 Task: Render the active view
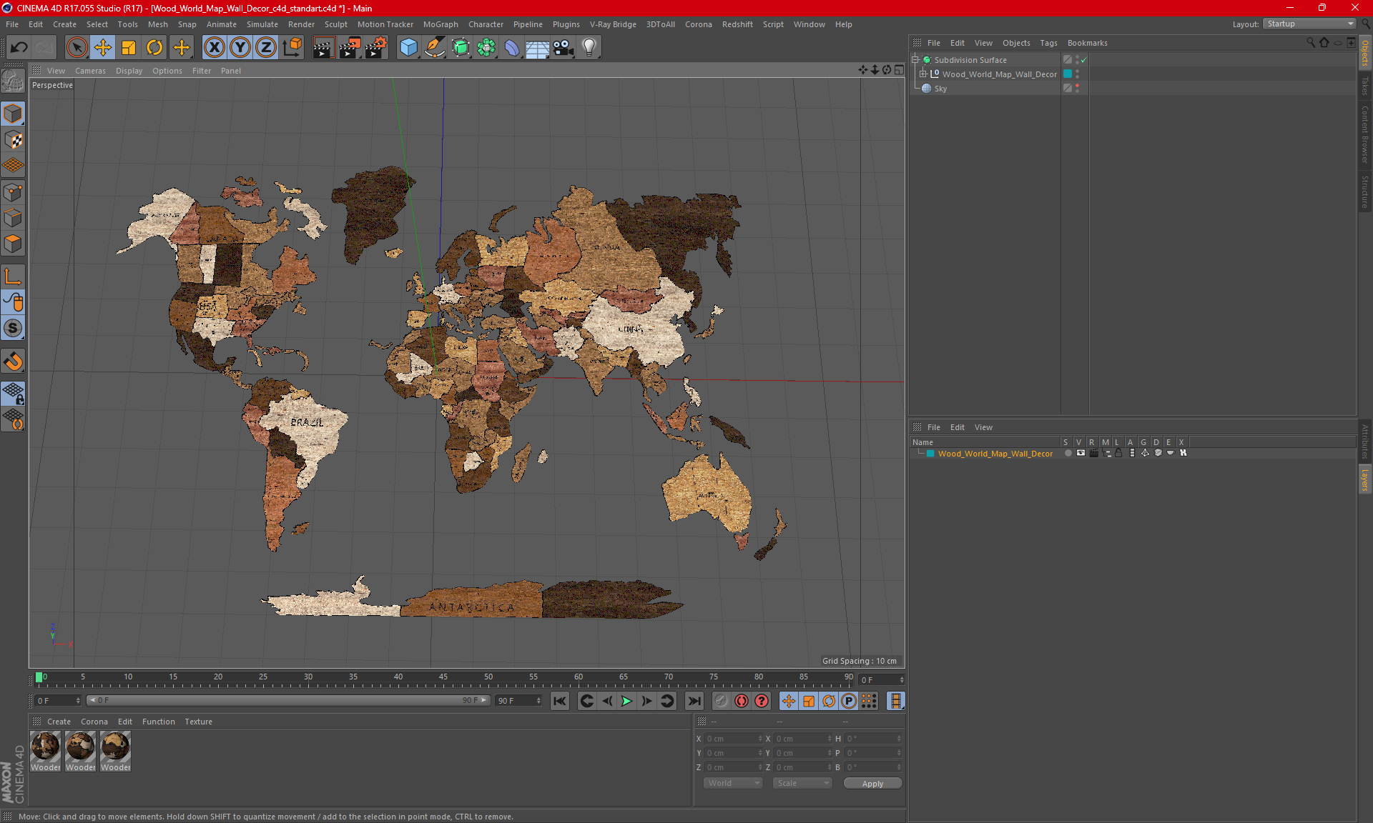click(323, 48)
